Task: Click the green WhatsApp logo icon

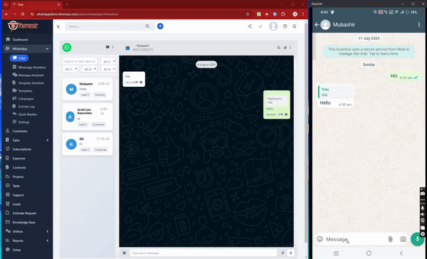Action: [67, 48]
